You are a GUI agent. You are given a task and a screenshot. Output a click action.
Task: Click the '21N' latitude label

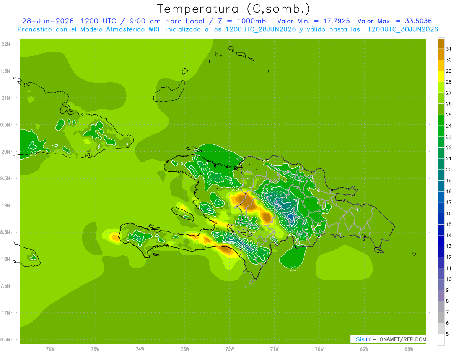[x=7, y=98]
